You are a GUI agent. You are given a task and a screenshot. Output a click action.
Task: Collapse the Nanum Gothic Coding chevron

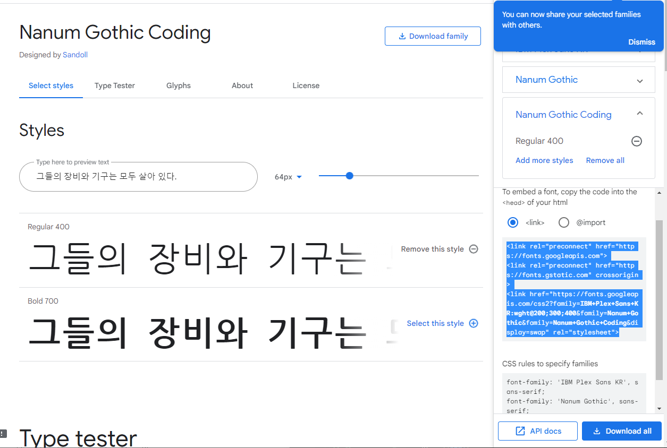(640, 113)
